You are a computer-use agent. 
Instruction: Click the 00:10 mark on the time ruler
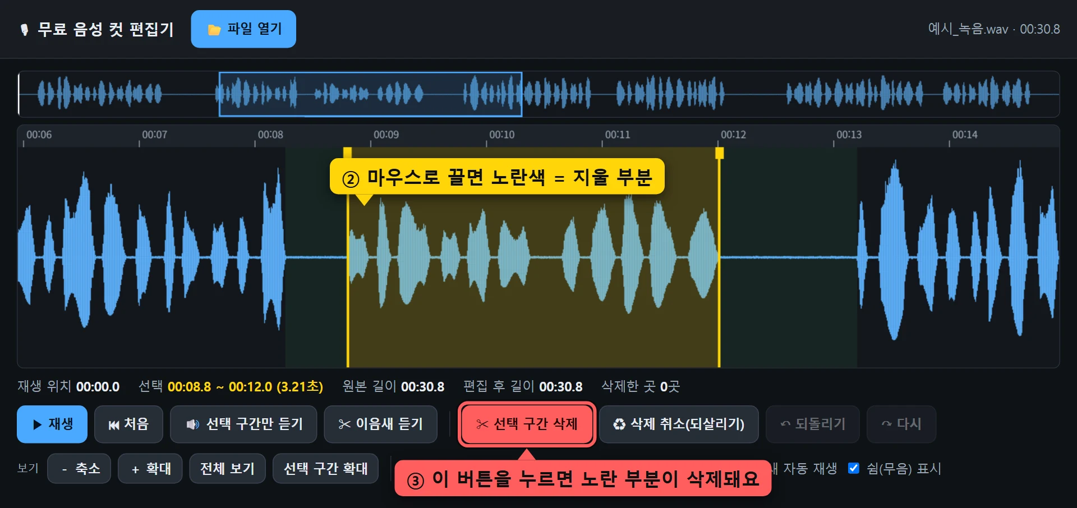pyautogui.click(x=501, y=135)
